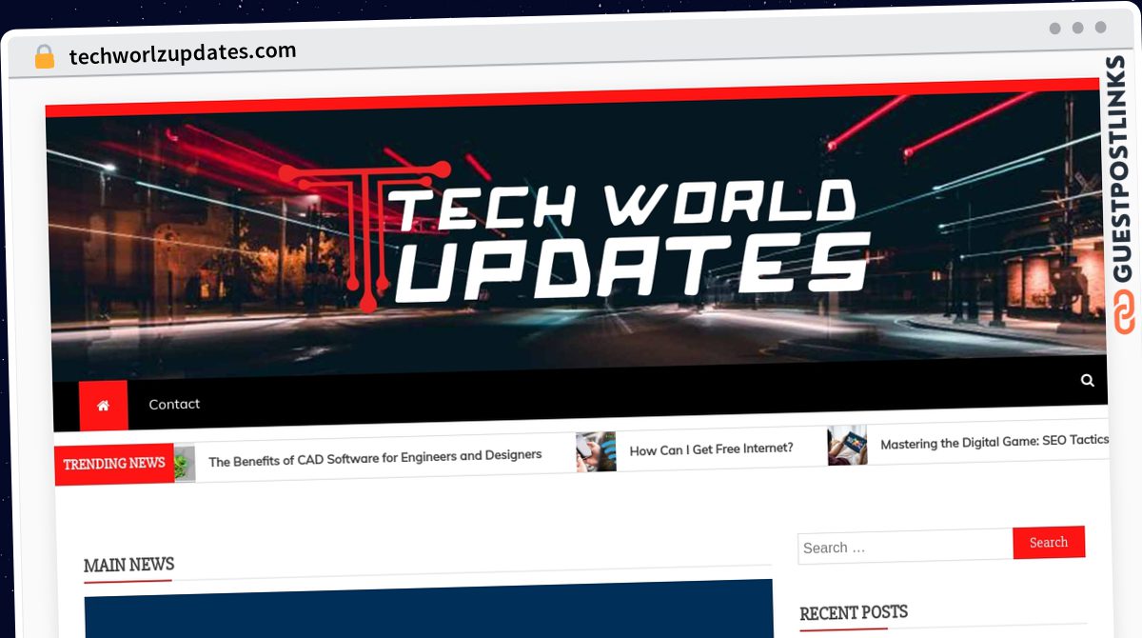
Task: Click the TRENDING NEWS label
Action: pyautogui.click(x=114, y=464)
